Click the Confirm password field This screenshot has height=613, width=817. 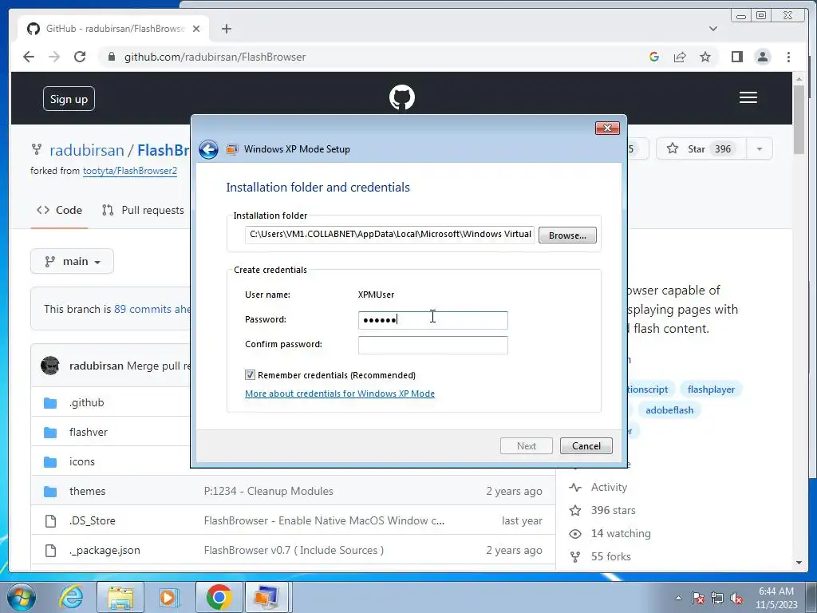coord(433,345)
